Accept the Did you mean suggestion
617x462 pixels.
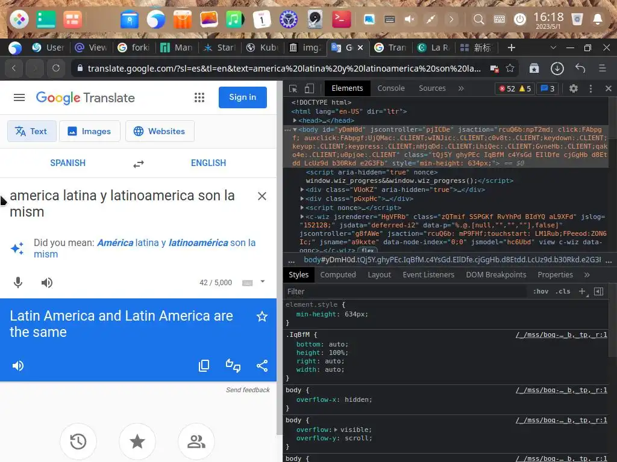[145, 248]
